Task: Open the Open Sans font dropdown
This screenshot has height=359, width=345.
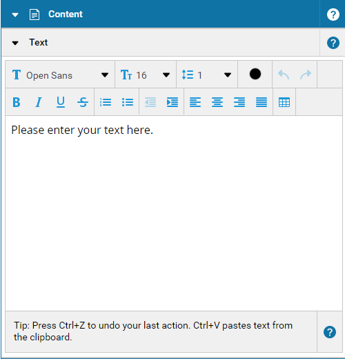Action: tap(60, 75)
